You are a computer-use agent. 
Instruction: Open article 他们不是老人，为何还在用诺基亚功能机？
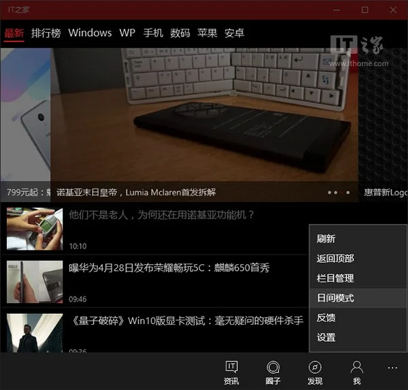[x=161, y=215]
